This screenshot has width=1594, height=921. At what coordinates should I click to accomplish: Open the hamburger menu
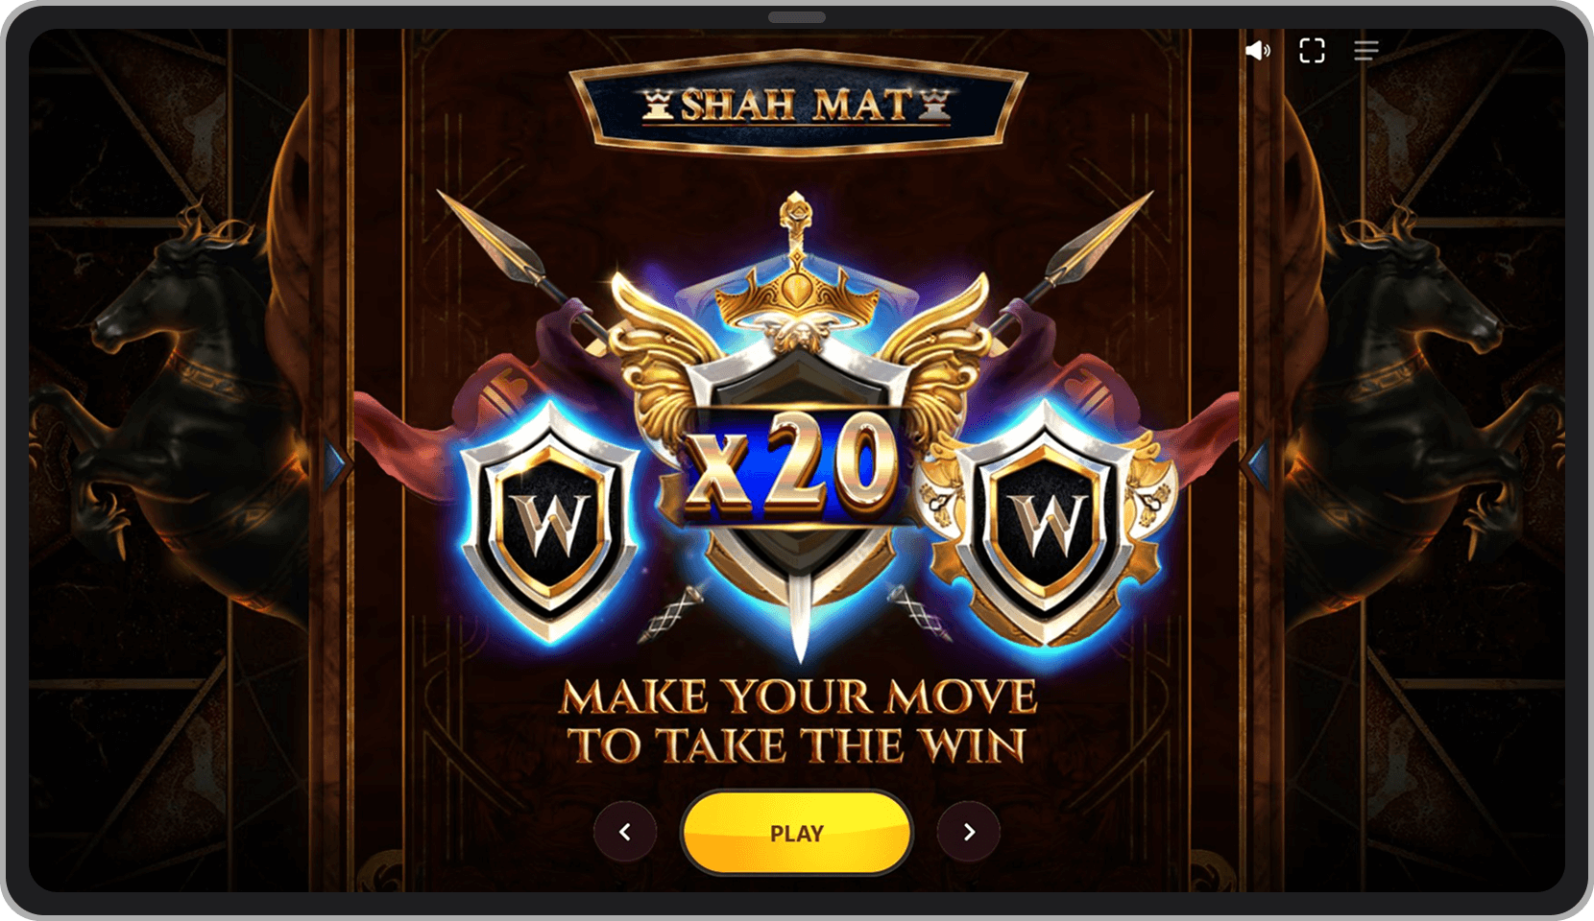[1365, 50]
